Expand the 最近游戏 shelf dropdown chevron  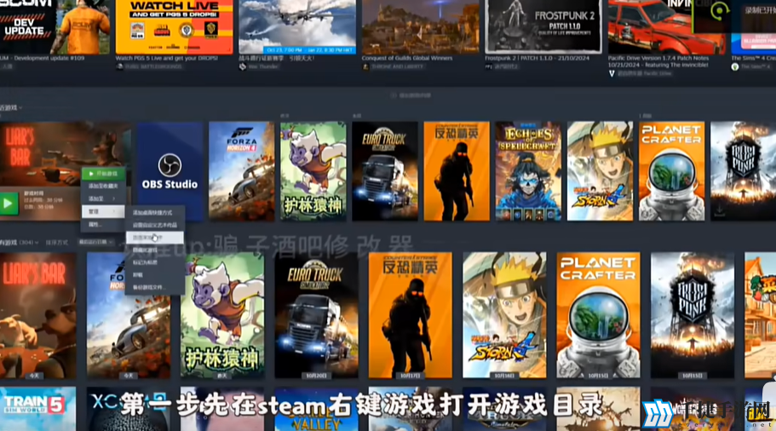20,108
